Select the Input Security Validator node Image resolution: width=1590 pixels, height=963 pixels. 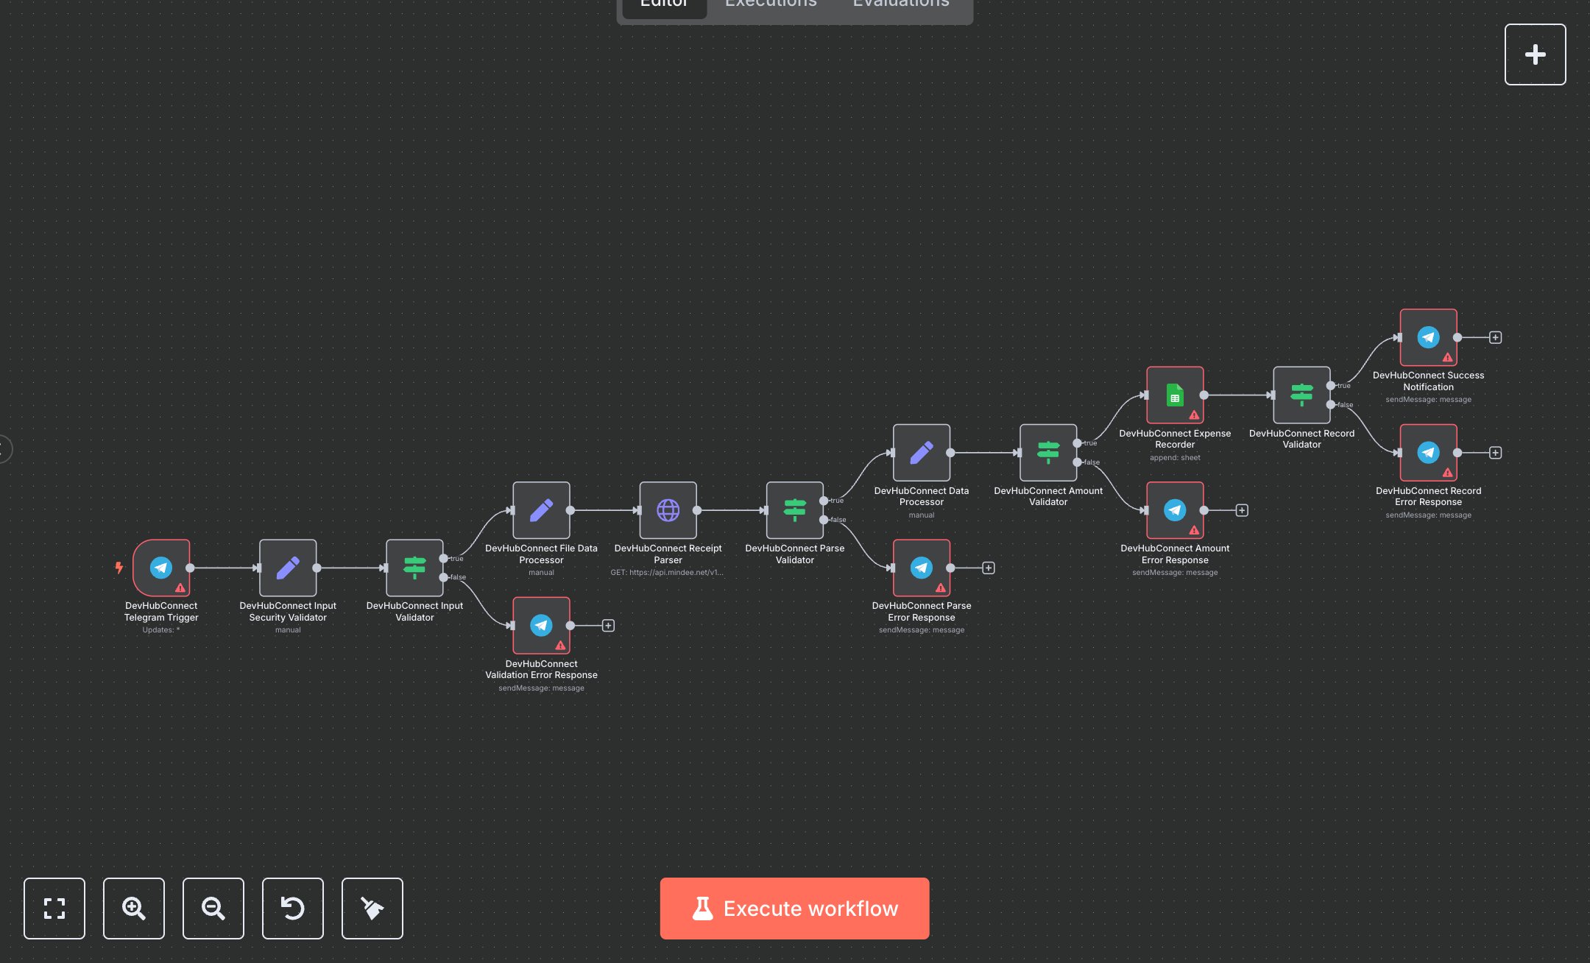click(x=288, y=568)
